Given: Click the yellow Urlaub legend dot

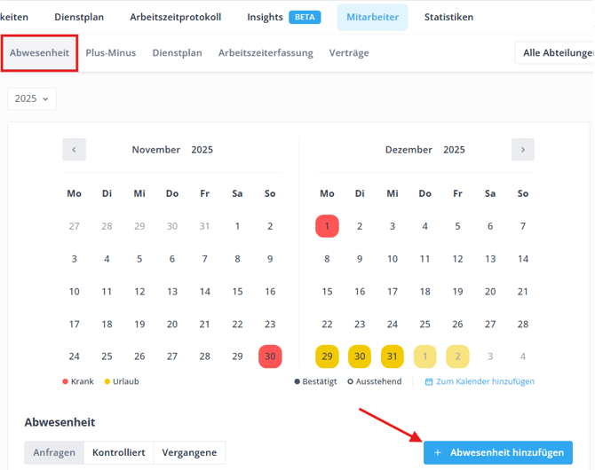Looking at the screenshot, I should [106, 381].
